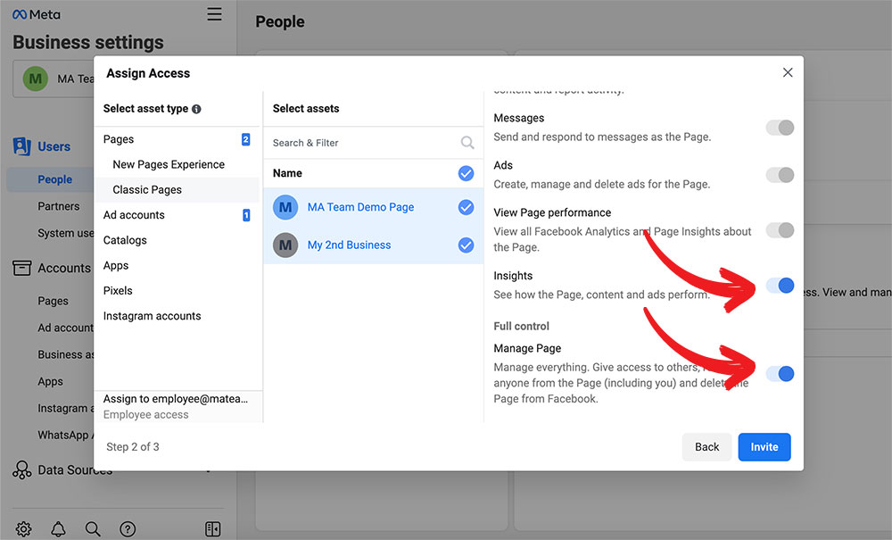
Task: Select Classic Pages asset type
Action: [147, 190]
